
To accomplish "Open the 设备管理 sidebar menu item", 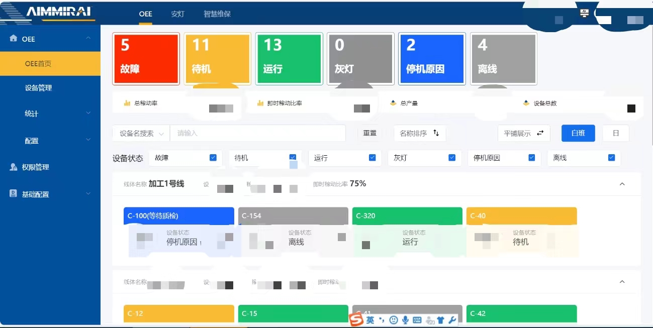I will 39,88.
